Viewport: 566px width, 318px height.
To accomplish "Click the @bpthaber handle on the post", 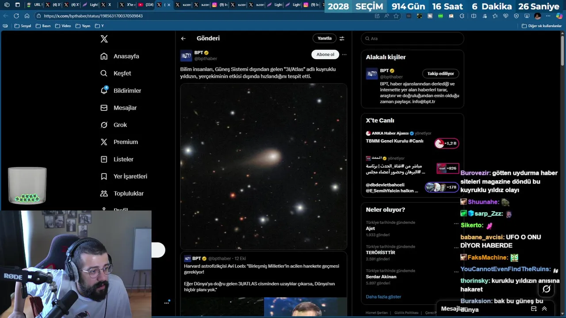I will 206,59.
